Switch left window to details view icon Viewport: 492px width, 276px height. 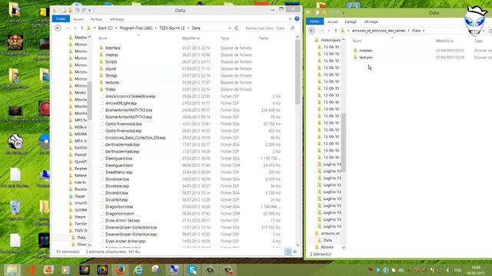coord(288,251)
